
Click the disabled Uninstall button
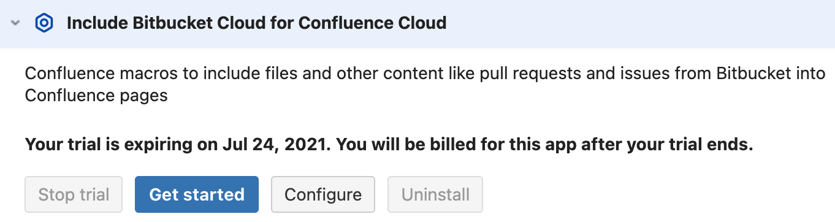click(435, 195)
